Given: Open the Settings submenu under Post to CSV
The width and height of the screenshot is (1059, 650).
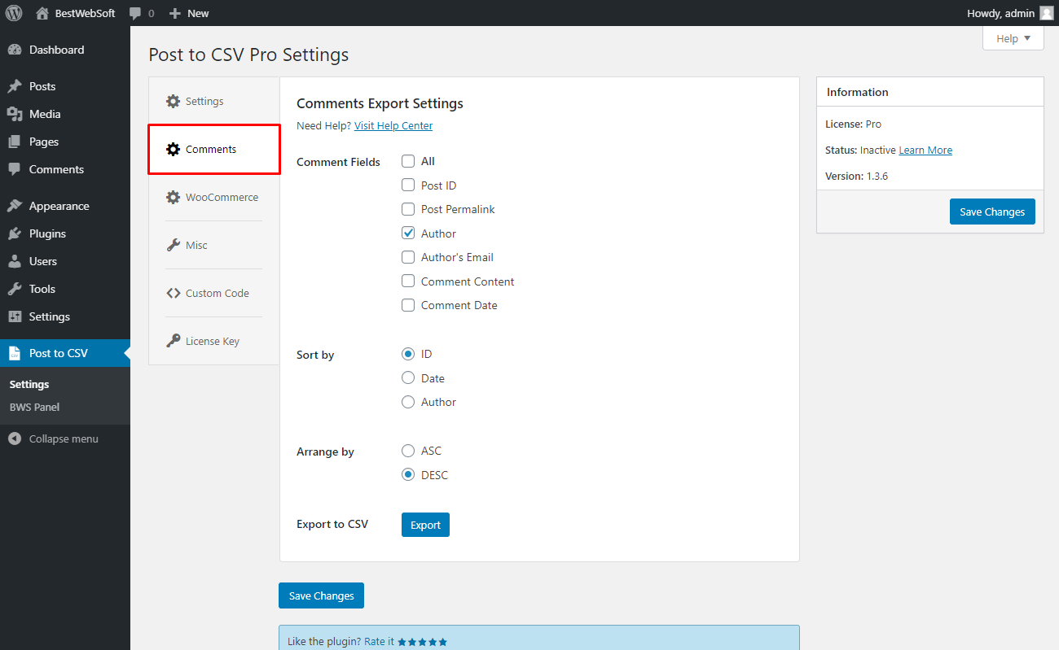Looking at the screenshot, I should [29, 384].
